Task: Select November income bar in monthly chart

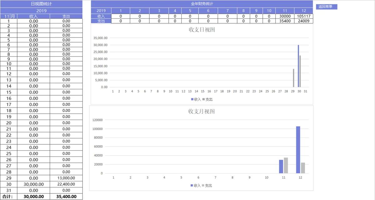Action: [x=281, y=167]
